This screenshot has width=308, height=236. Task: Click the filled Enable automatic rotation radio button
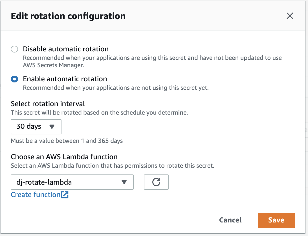[14, 79]
